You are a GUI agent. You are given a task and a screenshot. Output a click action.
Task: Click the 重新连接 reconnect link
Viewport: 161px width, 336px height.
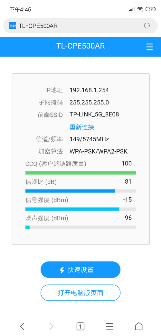click(82, 127)
